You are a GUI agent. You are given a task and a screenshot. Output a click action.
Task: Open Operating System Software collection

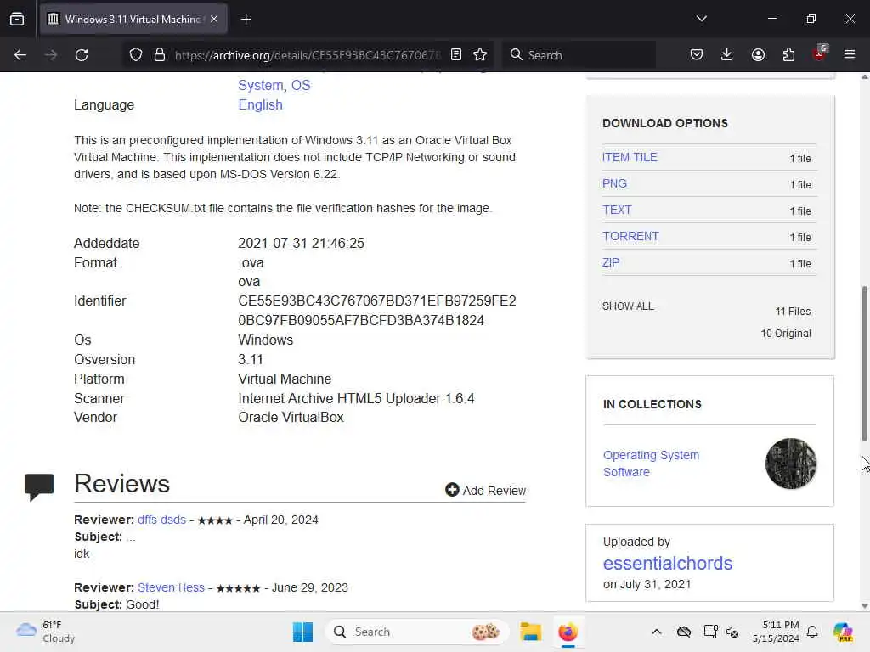[651, 464]
